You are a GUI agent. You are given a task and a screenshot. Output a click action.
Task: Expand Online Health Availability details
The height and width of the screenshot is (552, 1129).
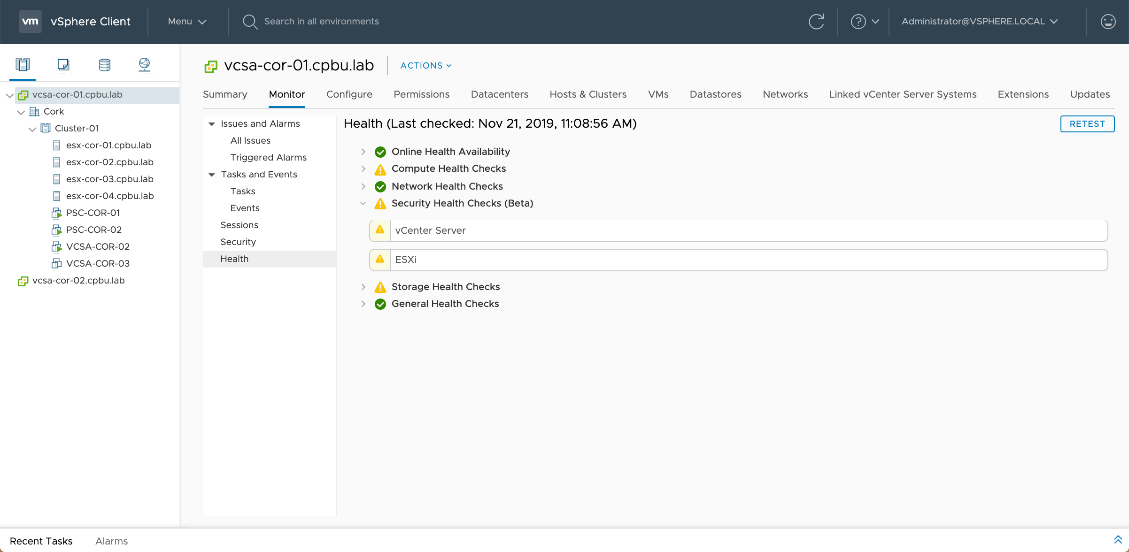pyautogui.click(x=363, y=152)
